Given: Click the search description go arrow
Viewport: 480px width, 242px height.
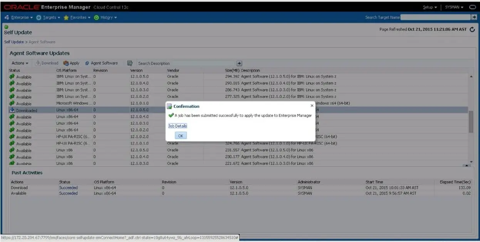Looking at the screenshot, I should pos(239,64).
